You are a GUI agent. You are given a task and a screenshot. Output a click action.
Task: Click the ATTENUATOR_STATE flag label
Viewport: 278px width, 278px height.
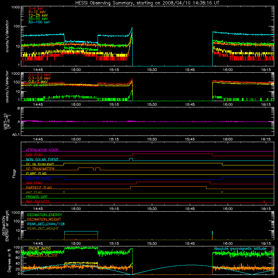(42, 150)
